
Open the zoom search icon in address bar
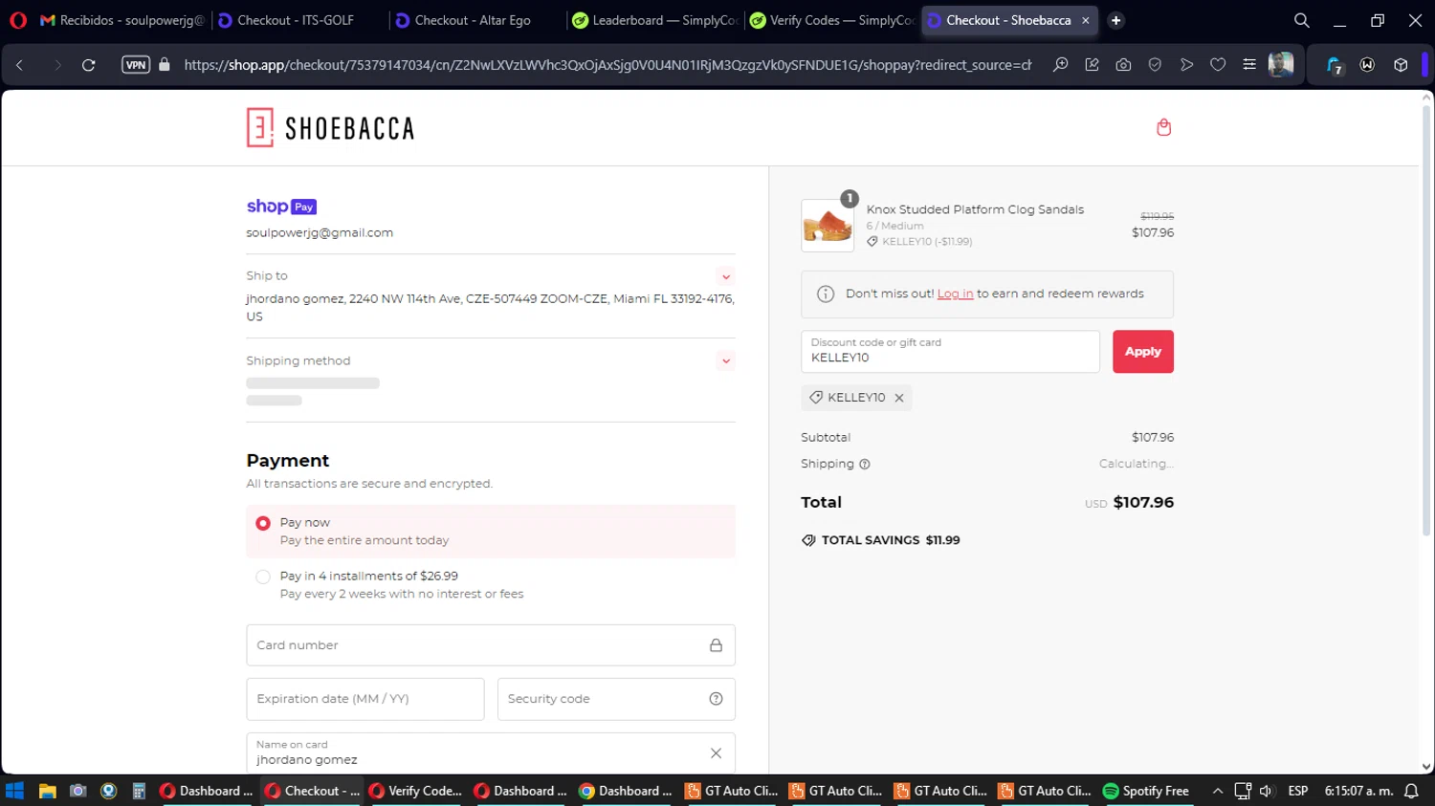[x=1060, y=65]
